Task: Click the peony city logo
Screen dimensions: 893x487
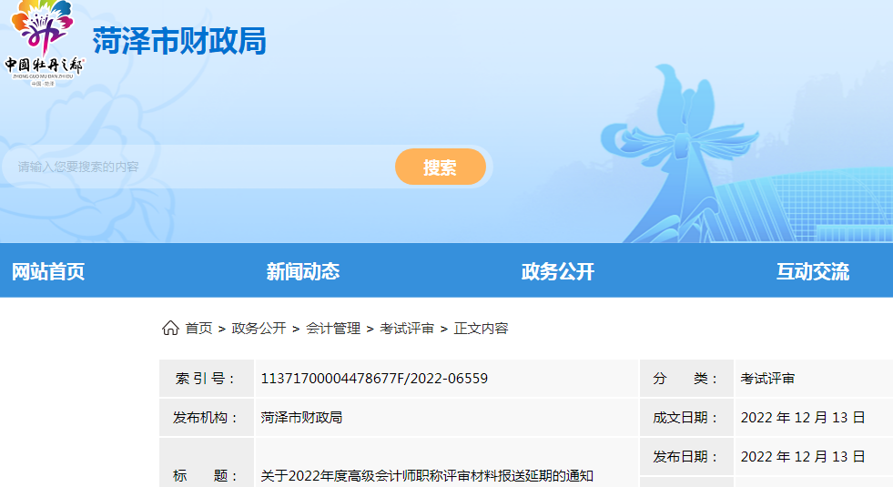Action: coord(43,43)
